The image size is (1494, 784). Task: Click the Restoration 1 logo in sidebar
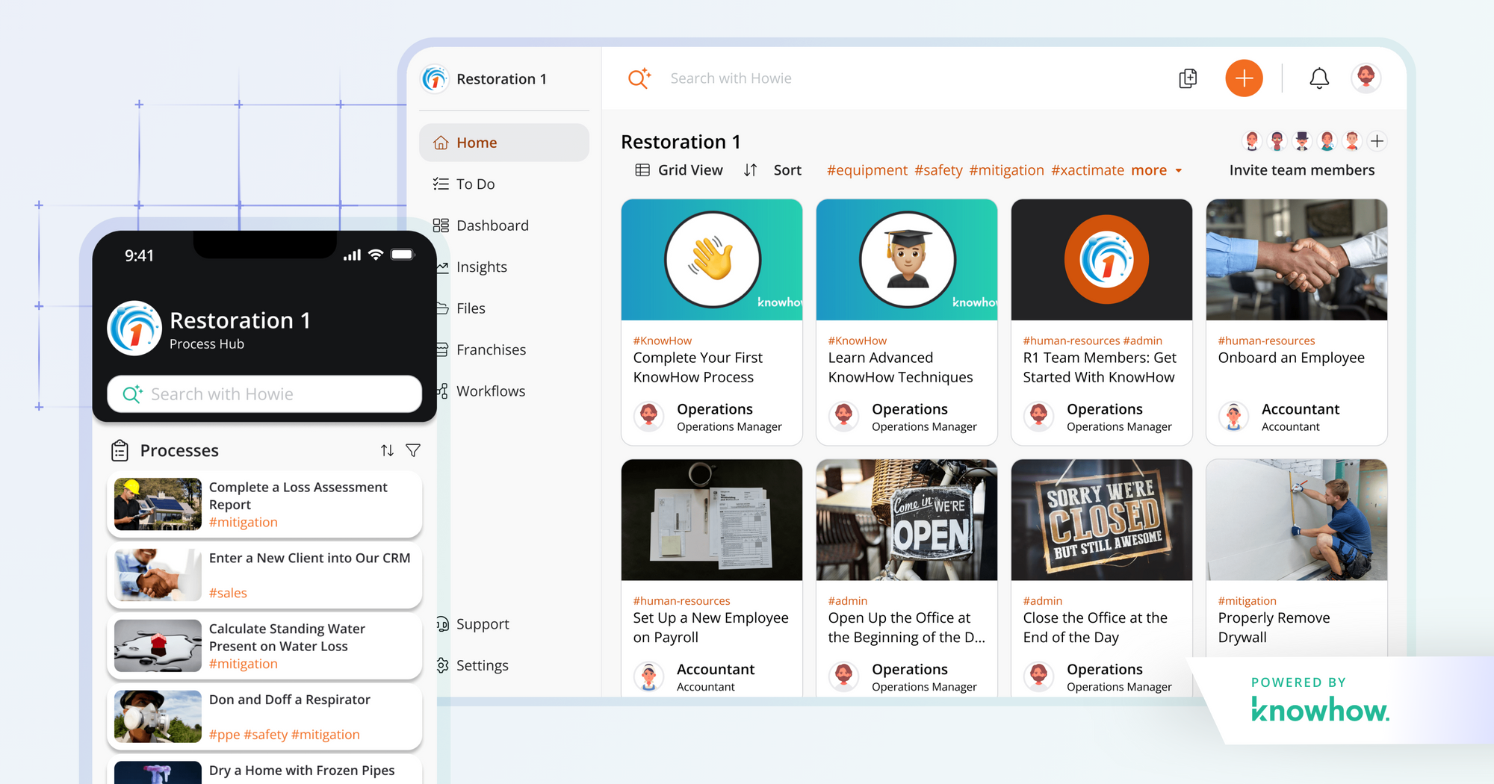(x=435, y=79)
